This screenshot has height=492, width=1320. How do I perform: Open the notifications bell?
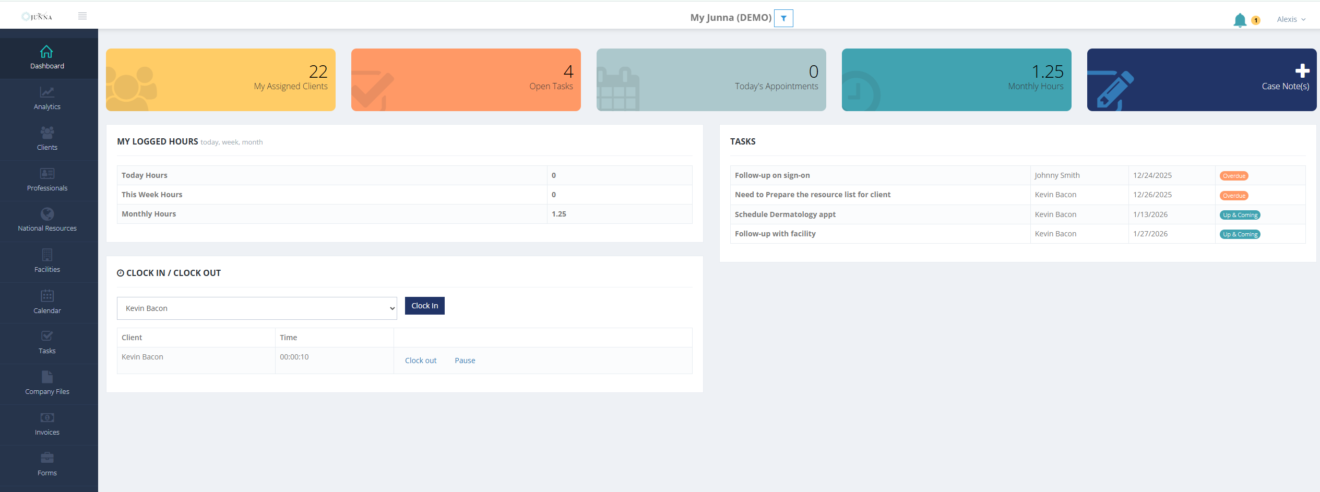(x=1240, y=20)
